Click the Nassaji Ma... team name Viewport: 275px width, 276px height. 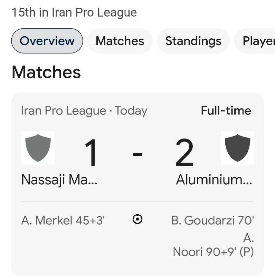tap(59, 180)
